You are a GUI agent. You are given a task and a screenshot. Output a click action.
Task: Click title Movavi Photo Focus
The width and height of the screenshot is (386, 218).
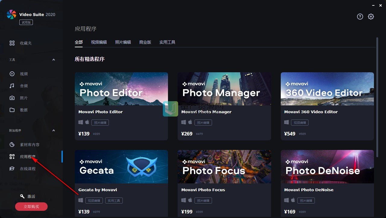coord(203,190)
